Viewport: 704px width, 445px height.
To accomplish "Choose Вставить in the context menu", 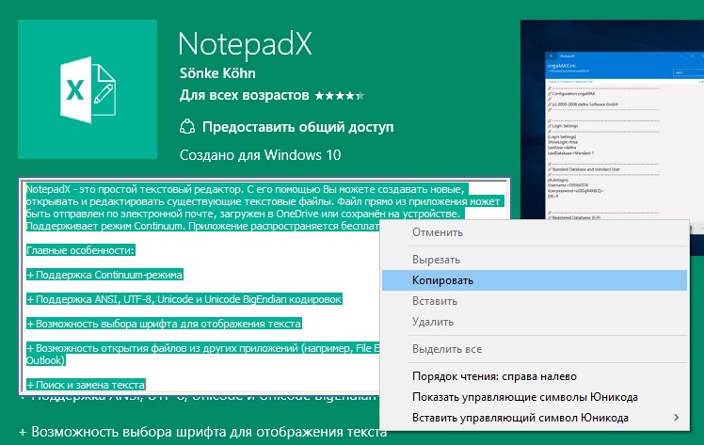I will click(535, 301).
